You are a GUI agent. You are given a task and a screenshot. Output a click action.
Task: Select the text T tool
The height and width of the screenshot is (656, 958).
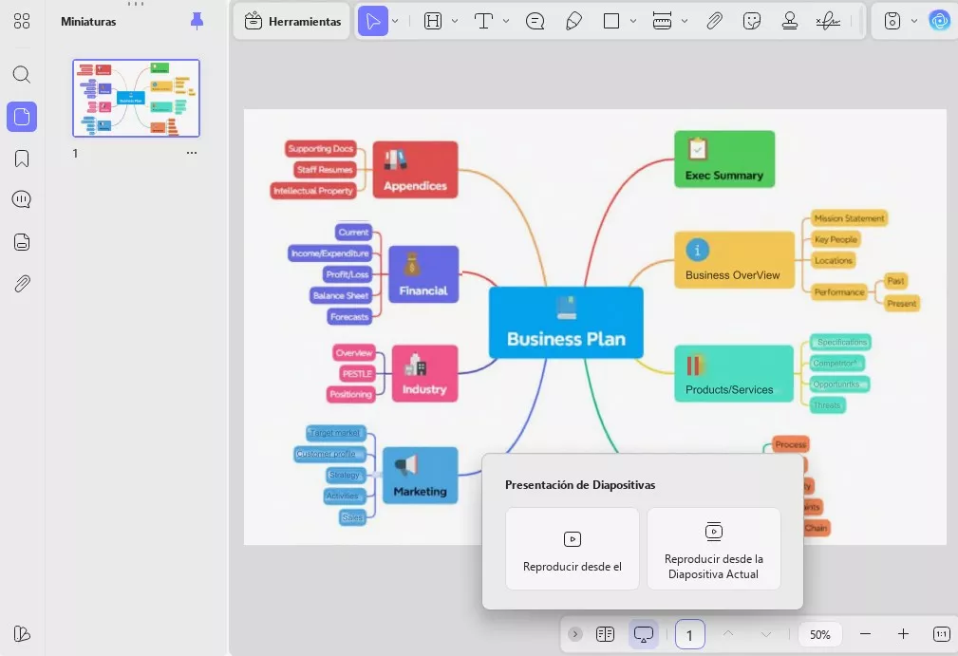click(483, 22)
